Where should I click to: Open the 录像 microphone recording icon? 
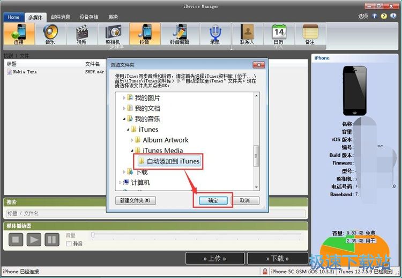[215, 34]
